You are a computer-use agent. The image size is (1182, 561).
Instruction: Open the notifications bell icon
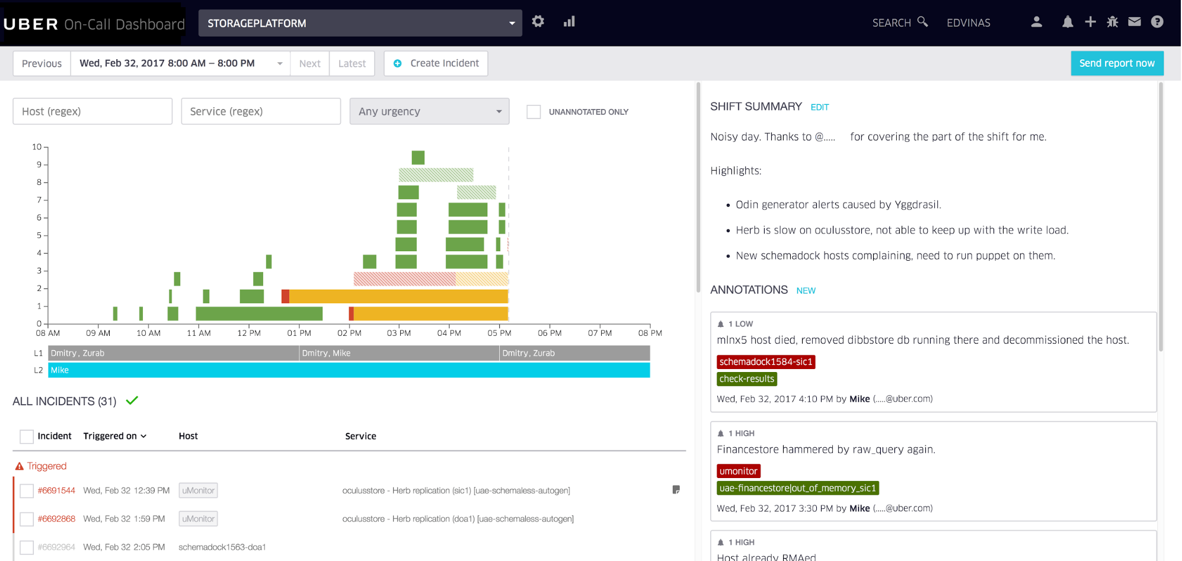(1068, 22)
